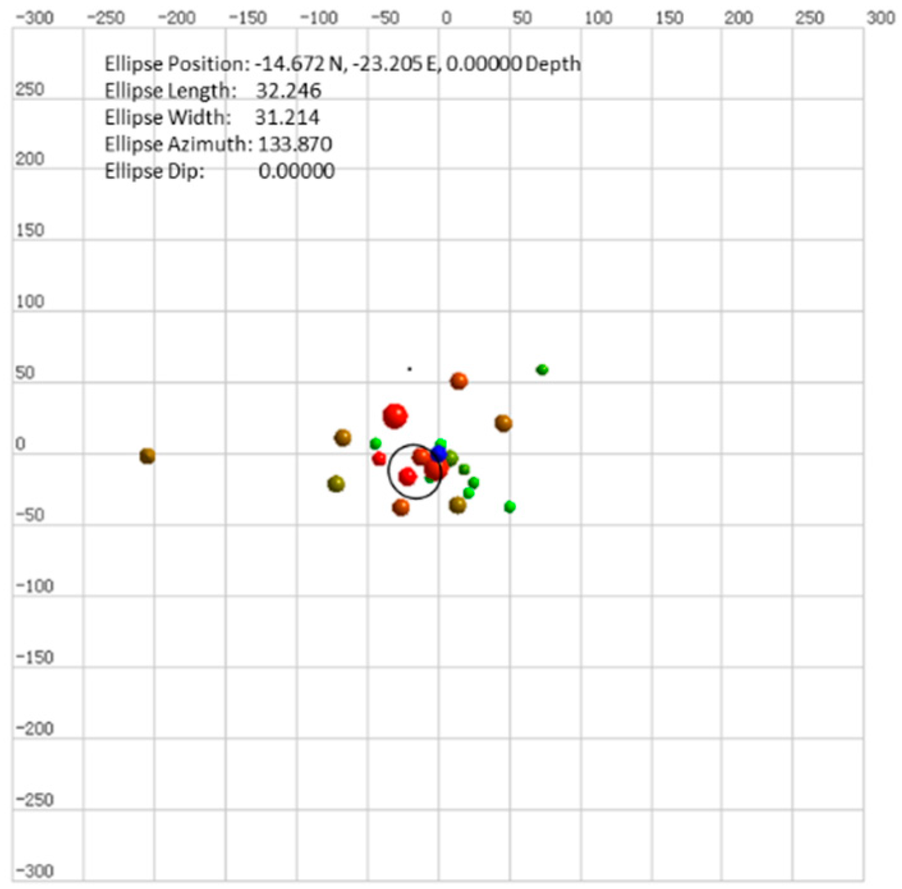Click the Ellipse Dip value 0.00000

296,171
